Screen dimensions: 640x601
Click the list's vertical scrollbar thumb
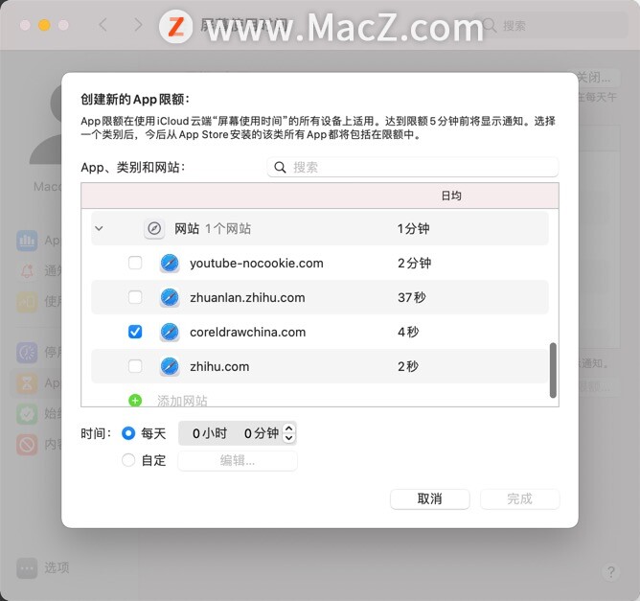(x=553, y=370)
